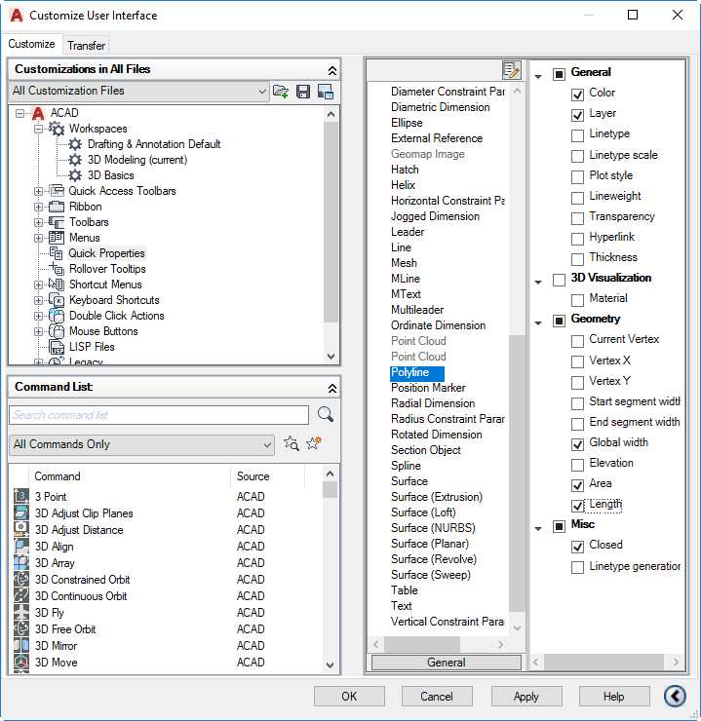Image resolution: width=701 pixels, height=721 pixels.
Task: Collapse the Workspaces tree node
Action: (x=38, y=129)
